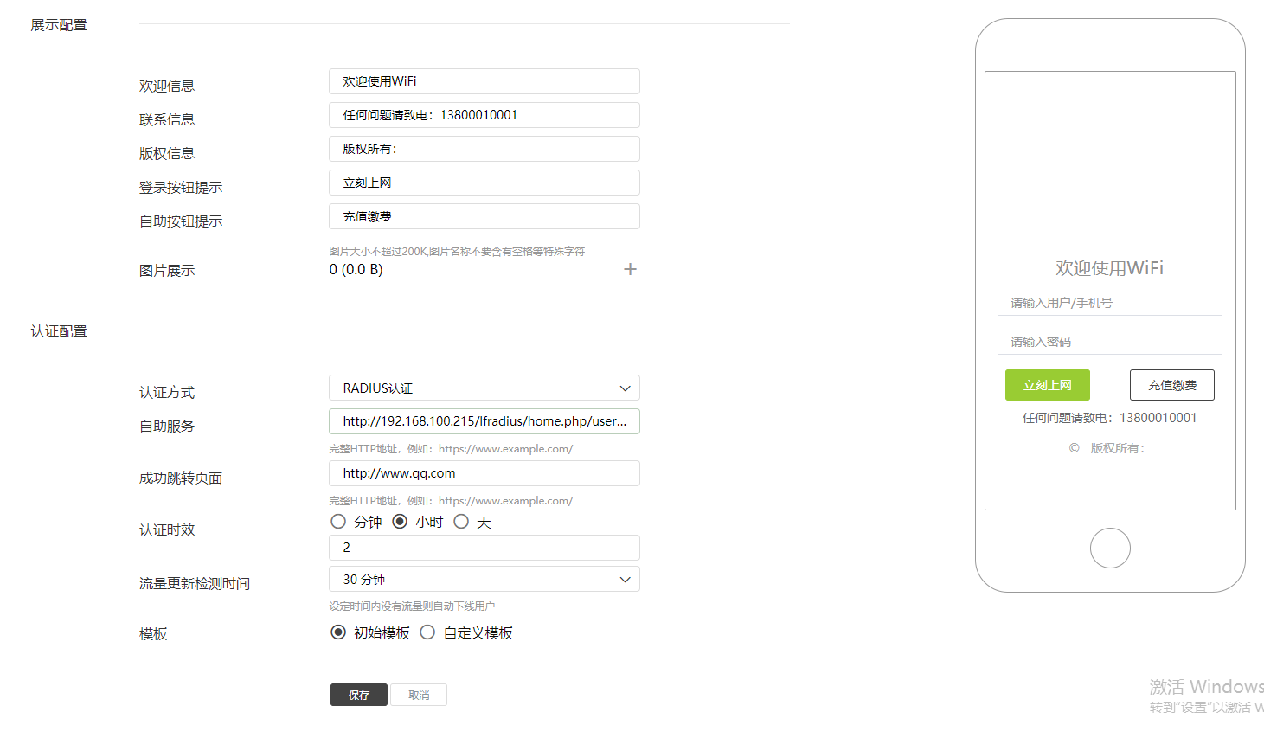Click the 认证时效 value field
The height and width of the screenshot is (738, 1264).
(x=484, y=548)
